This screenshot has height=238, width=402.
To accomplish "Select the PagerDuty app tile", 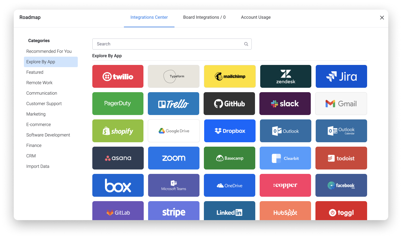I will click(118, 103).
